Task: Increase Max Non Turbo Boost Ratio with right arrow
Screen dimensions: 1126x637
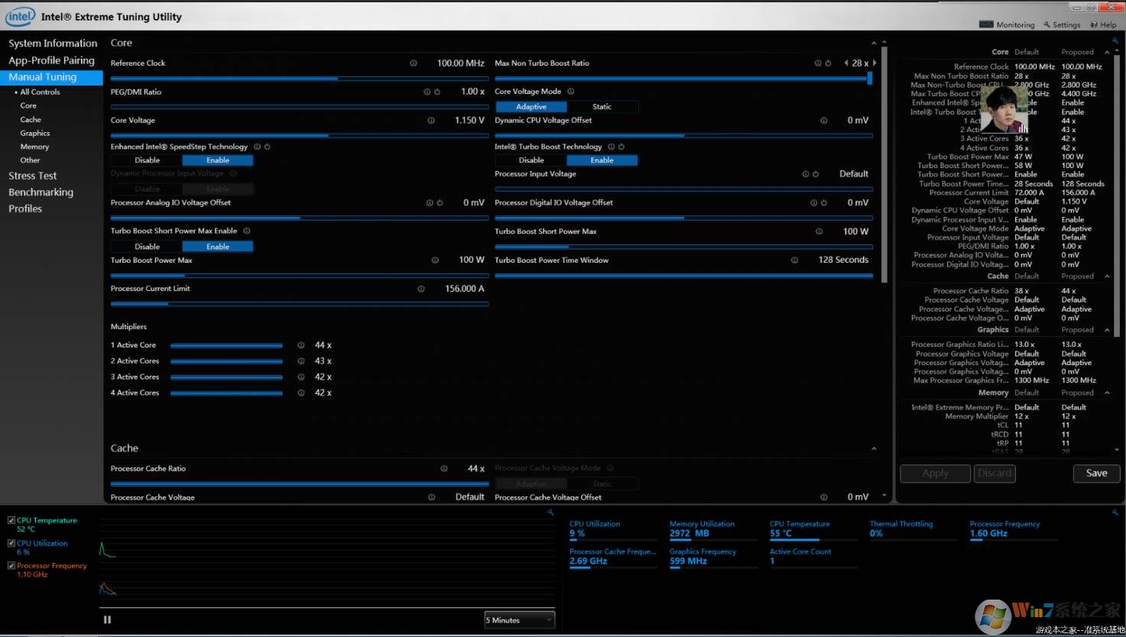Action: [x=875, y=63]
